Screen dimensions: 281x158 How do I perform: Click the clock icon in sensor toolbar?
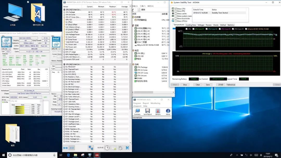pos(107,148)
